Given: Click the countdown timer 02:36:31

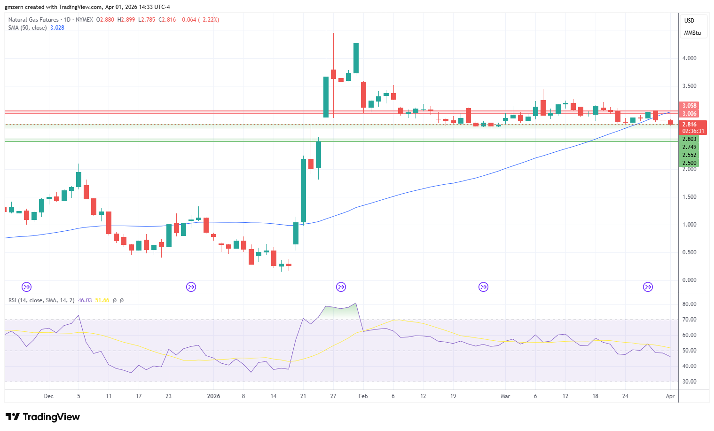Looking at the screenshot, I should 693,131.
